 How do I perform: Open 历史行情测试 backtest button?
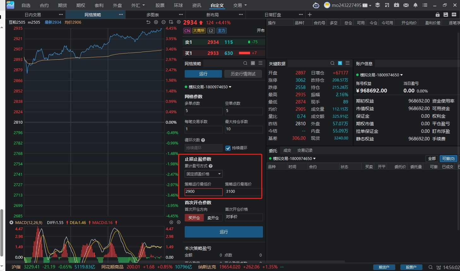243,74
